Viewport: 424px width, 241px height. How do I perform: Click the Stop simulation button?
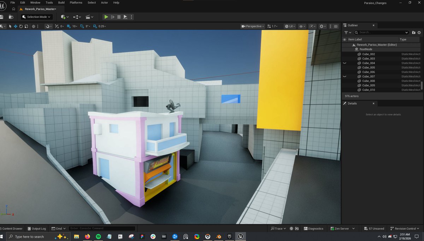119,17
